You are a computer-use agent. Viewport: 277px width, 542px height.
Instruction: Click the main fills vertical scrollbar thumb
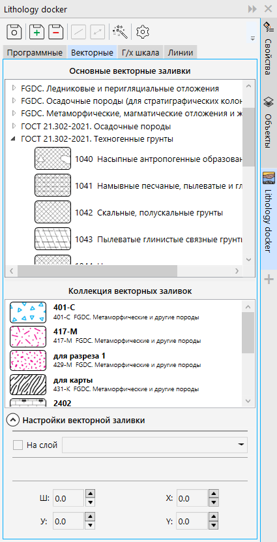[248, 137]
